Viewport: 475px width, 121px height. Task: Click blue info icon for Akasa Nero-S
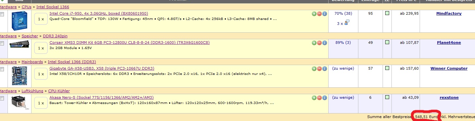[x=325, y=98]
